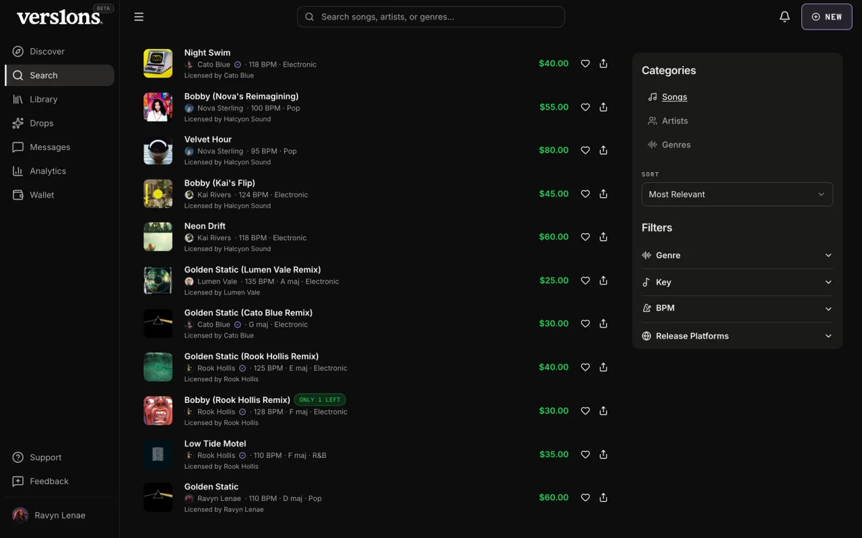The height and width of the screenshot is (538, 862).
Task: Click Cato Blue artist on Night Swim
Action: click(213, 65)
